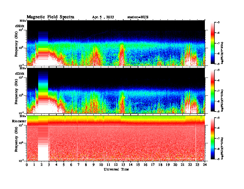Screen dimensions: 244x189
Task: Click hour tick label '18' on time axis
Action: click(x=160, y=165)
